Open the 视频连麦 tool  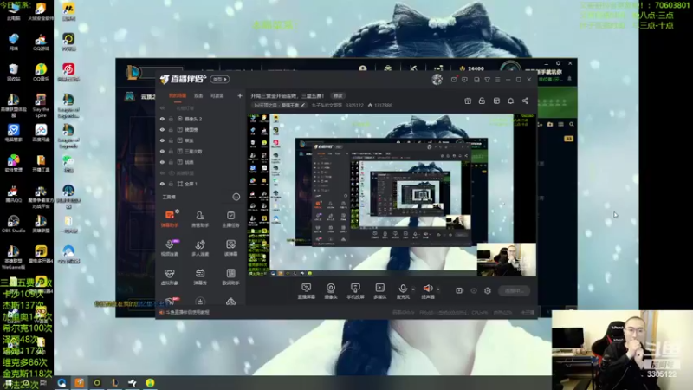pos(170,248)
